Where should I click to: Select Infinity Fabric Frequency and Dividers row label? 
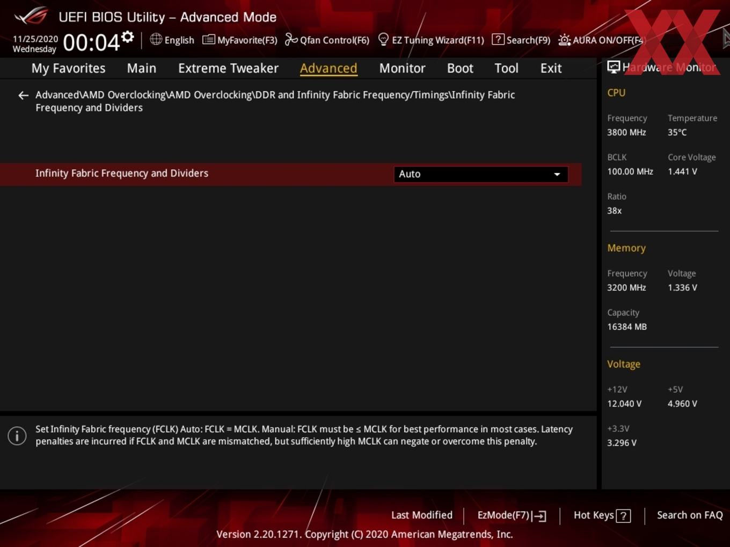coord(122,173)
